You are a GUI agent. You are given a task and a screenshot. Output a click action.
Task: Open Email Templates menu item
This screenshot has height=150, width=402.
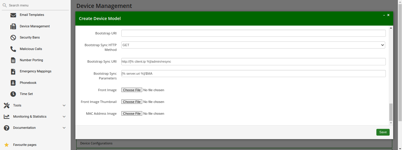[32, 15]
